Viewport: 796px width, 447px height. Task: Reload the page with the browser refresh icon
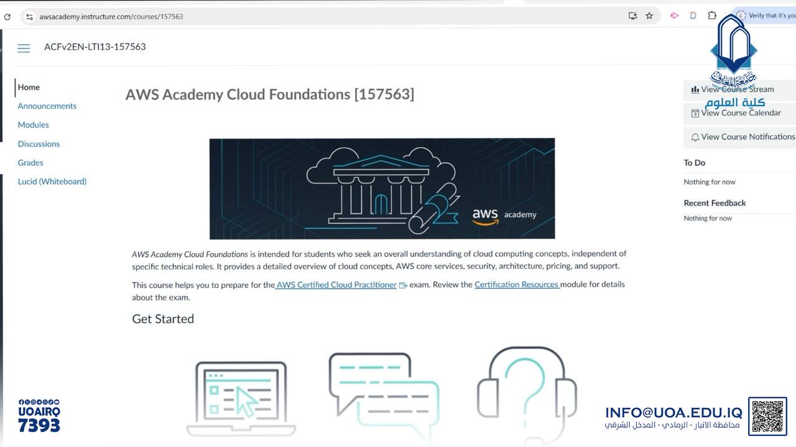[7, 17]
